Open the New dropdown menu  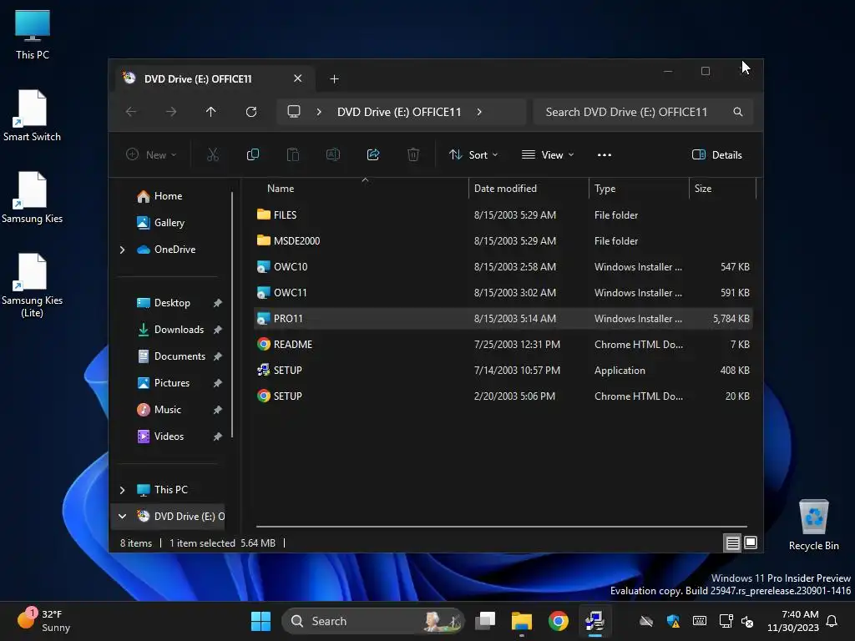(x=152, y=154)
